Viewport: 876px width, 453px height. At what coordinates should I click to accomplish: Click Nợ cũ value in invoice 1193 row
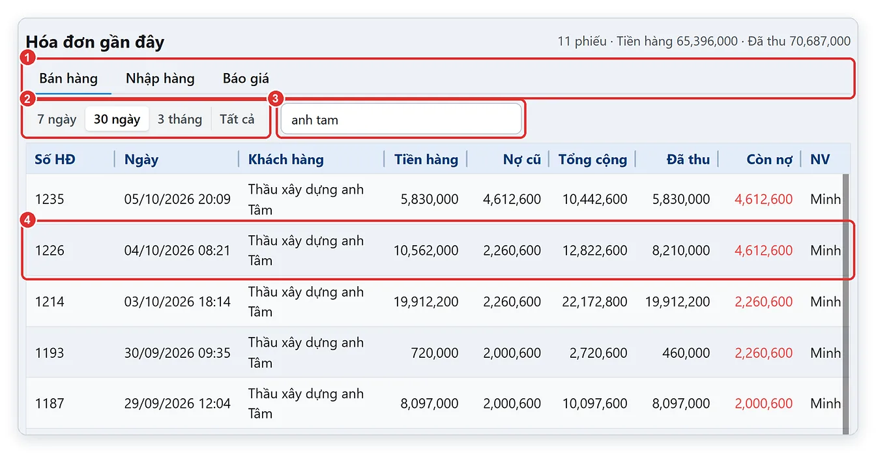click(512, 353)
